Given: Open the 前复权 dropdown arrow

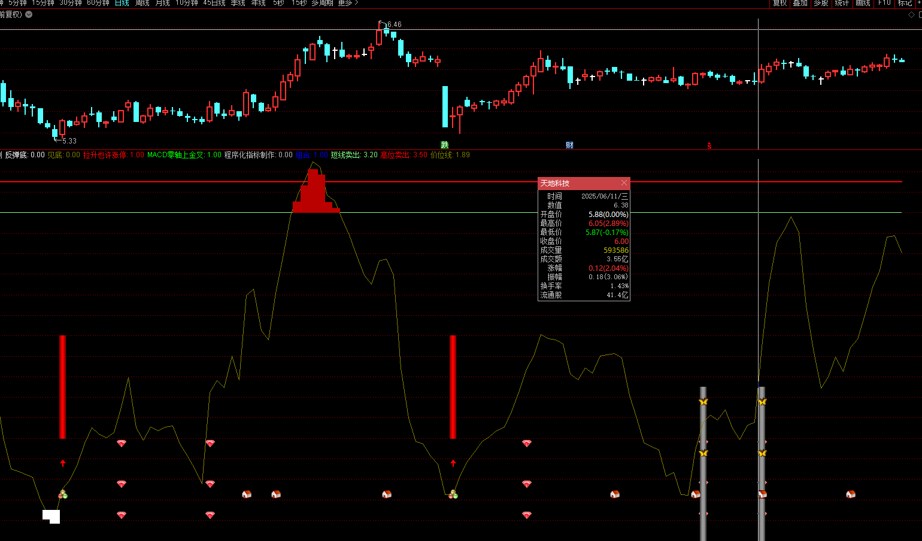Looking at the screenshot, I should coord(29,14).
